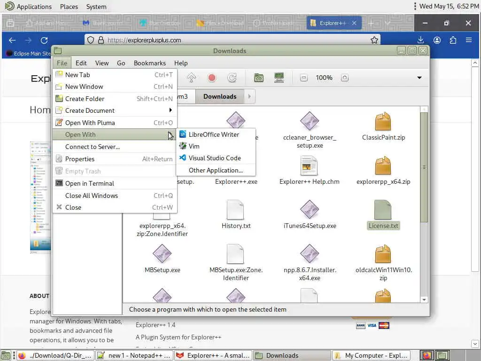Select explorerpp_x64.zip archive icon

coord(383,165)
